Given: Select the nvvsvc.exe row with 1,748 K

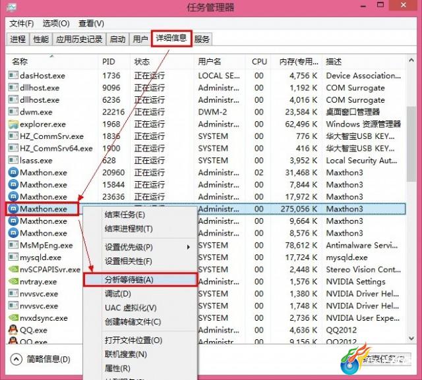Looking at the screenshot, I should [206, 306].
